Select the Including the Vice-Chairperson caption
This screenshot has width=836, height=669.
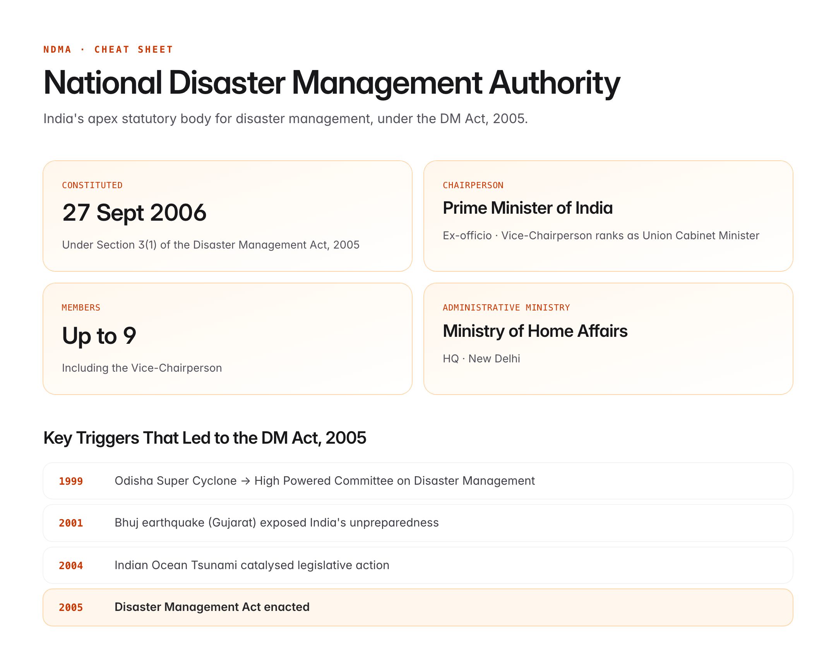(142, 367)
